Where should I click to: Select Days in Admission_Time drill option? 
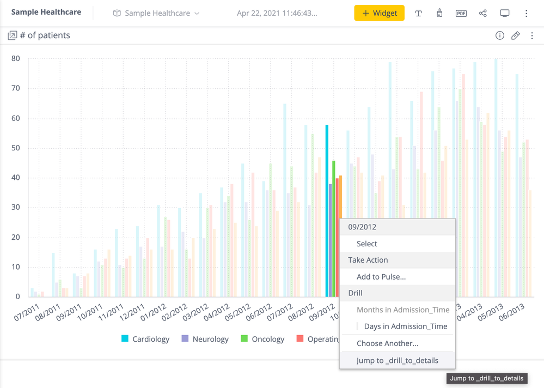[x=405, y=326]
